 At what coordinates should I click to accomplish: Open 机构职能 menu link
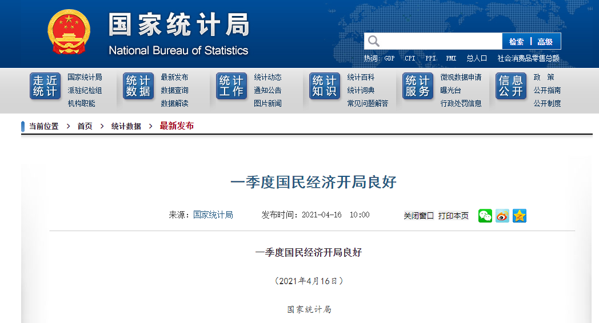tap(81, 103)
